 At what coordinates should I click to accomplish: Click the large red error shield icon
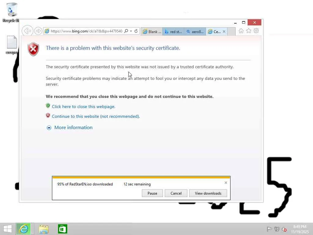[33, 49]
